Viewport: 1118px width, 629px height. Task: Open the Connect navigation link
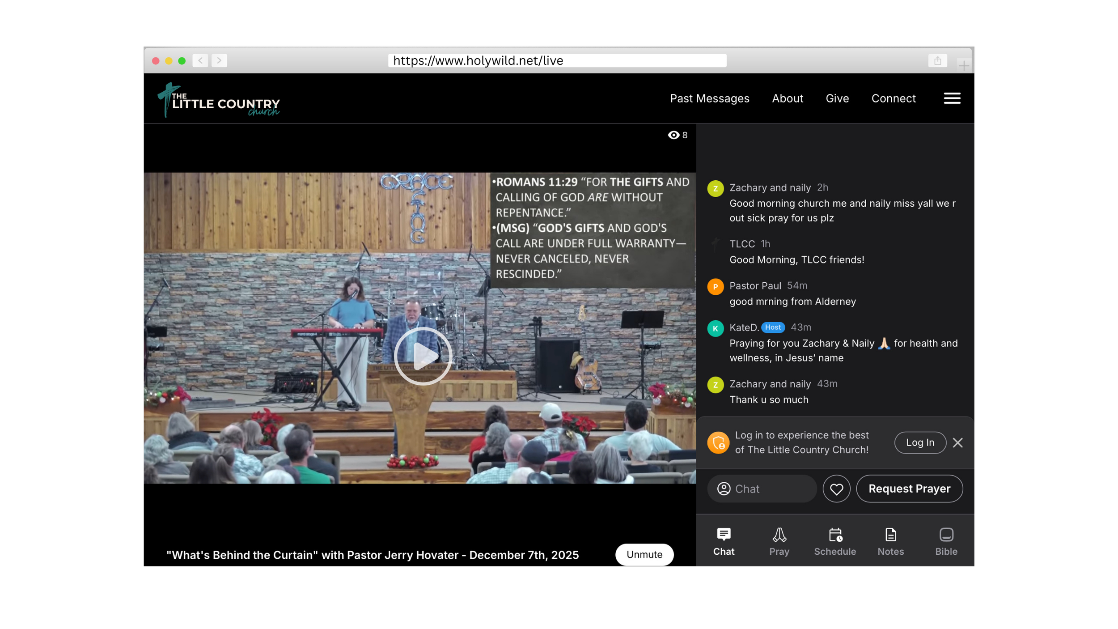tap(893, 98)
